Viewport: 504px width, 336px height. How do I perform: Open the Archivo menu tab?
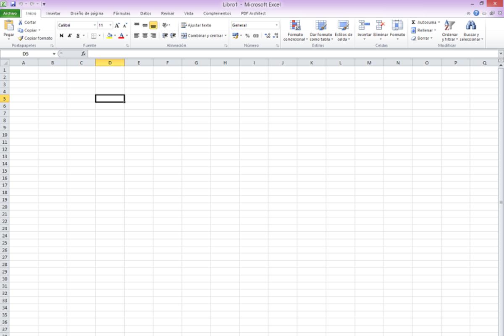[10, 13]
